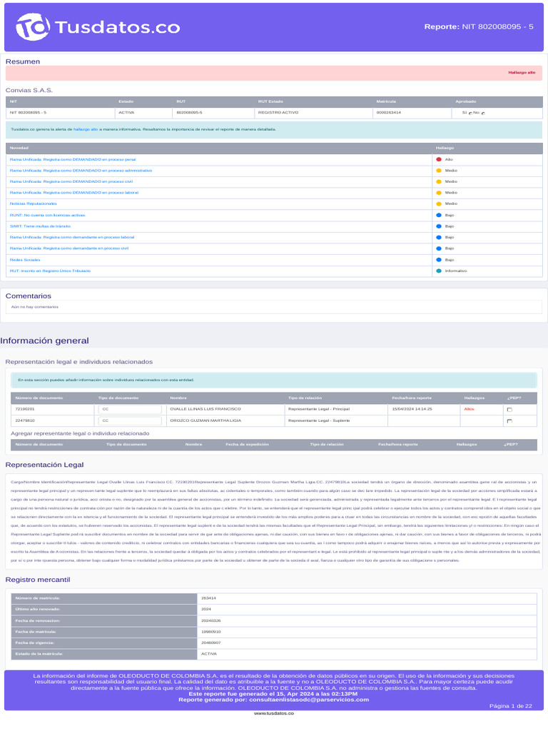The height and width of the screenshot is (731, 548).
Task: Open RUNT no cuenta con licencias link
Action: (x=48, y=216)
